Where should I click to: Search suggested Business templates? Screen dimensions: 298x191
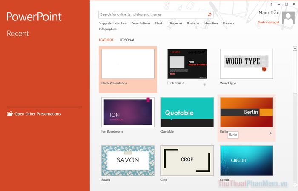pyautogui.click(x=193, y=23)
